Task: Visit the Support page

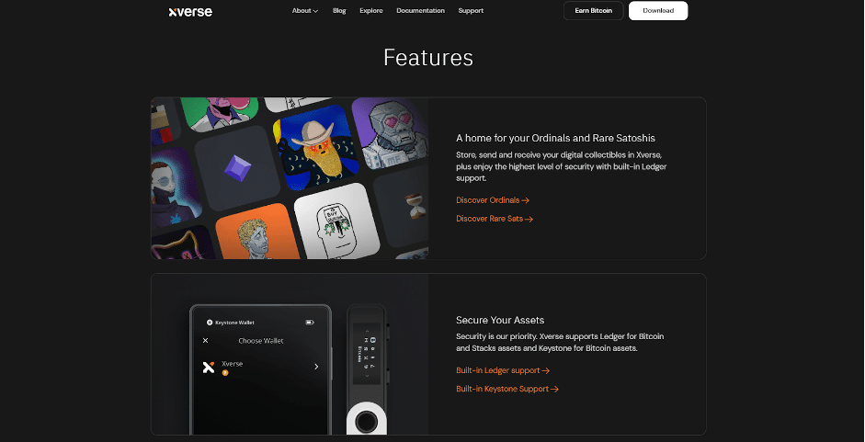Action: coord(471,10)
